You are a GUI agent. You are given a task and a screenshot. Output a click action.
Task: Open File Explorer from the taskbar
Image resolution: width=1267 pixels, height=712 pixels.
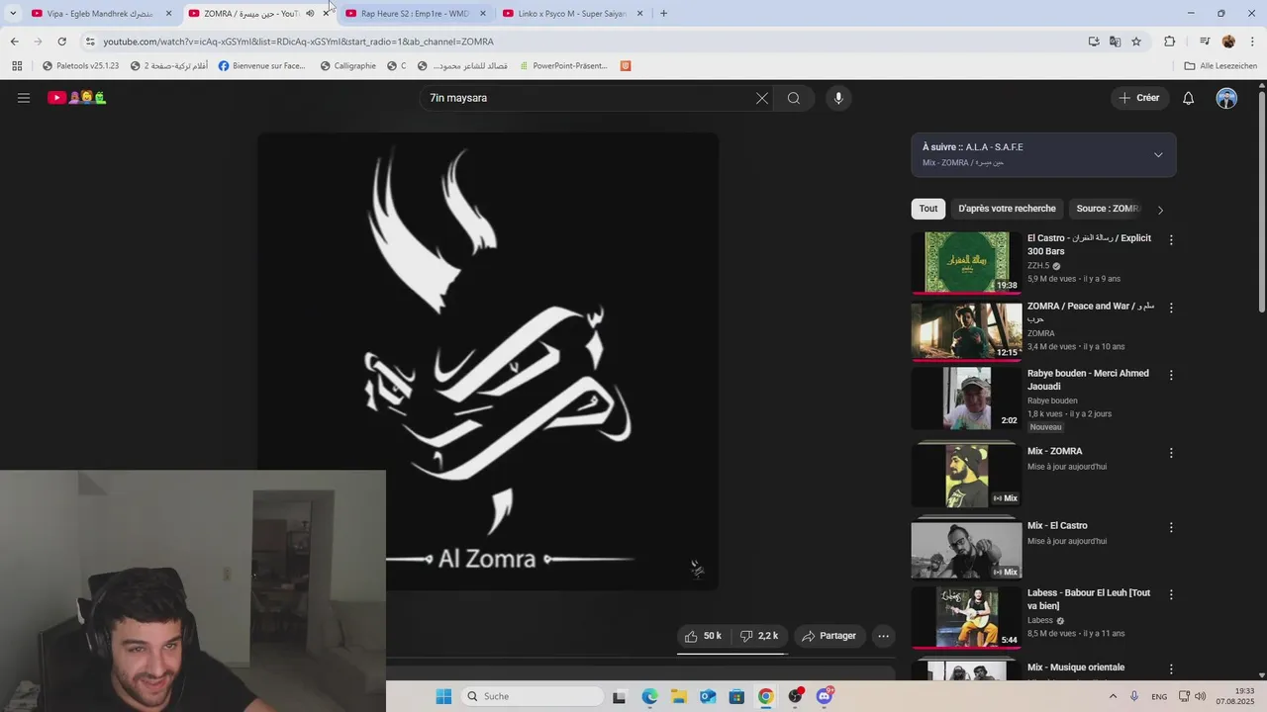(x=678, y=696)
